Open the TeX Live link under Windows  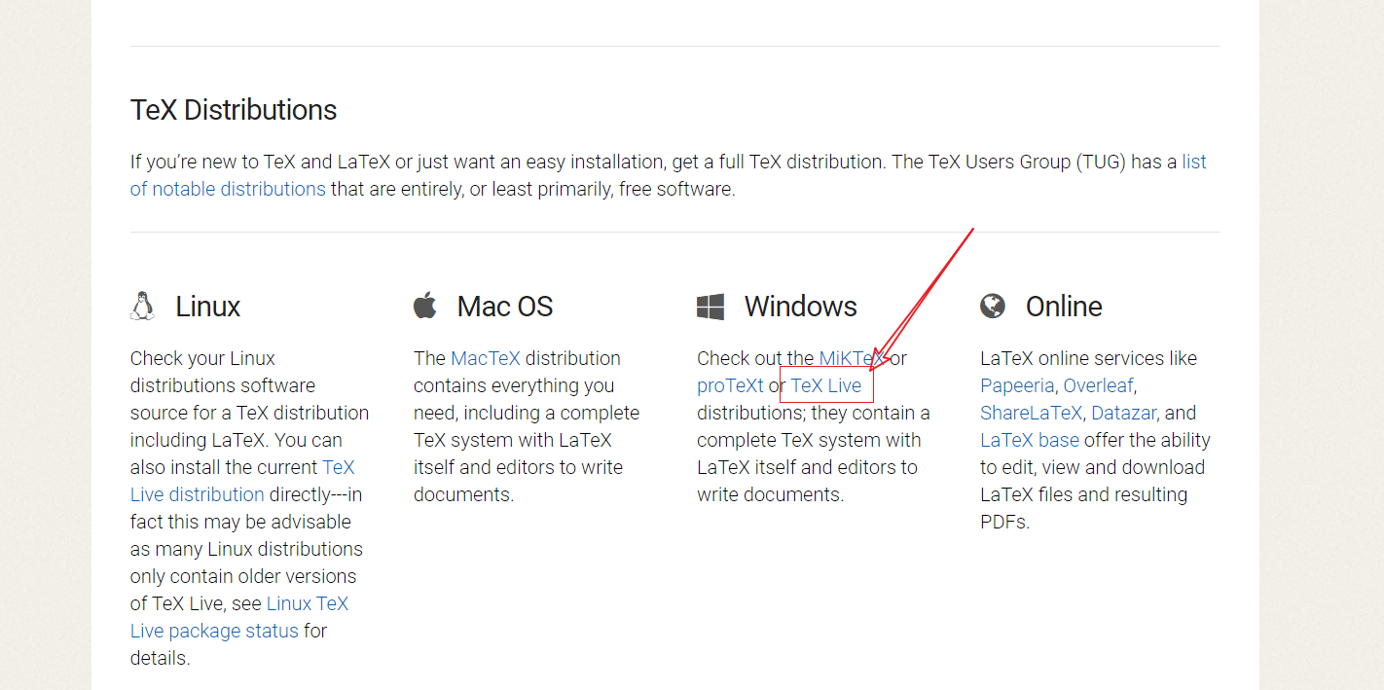826,385
